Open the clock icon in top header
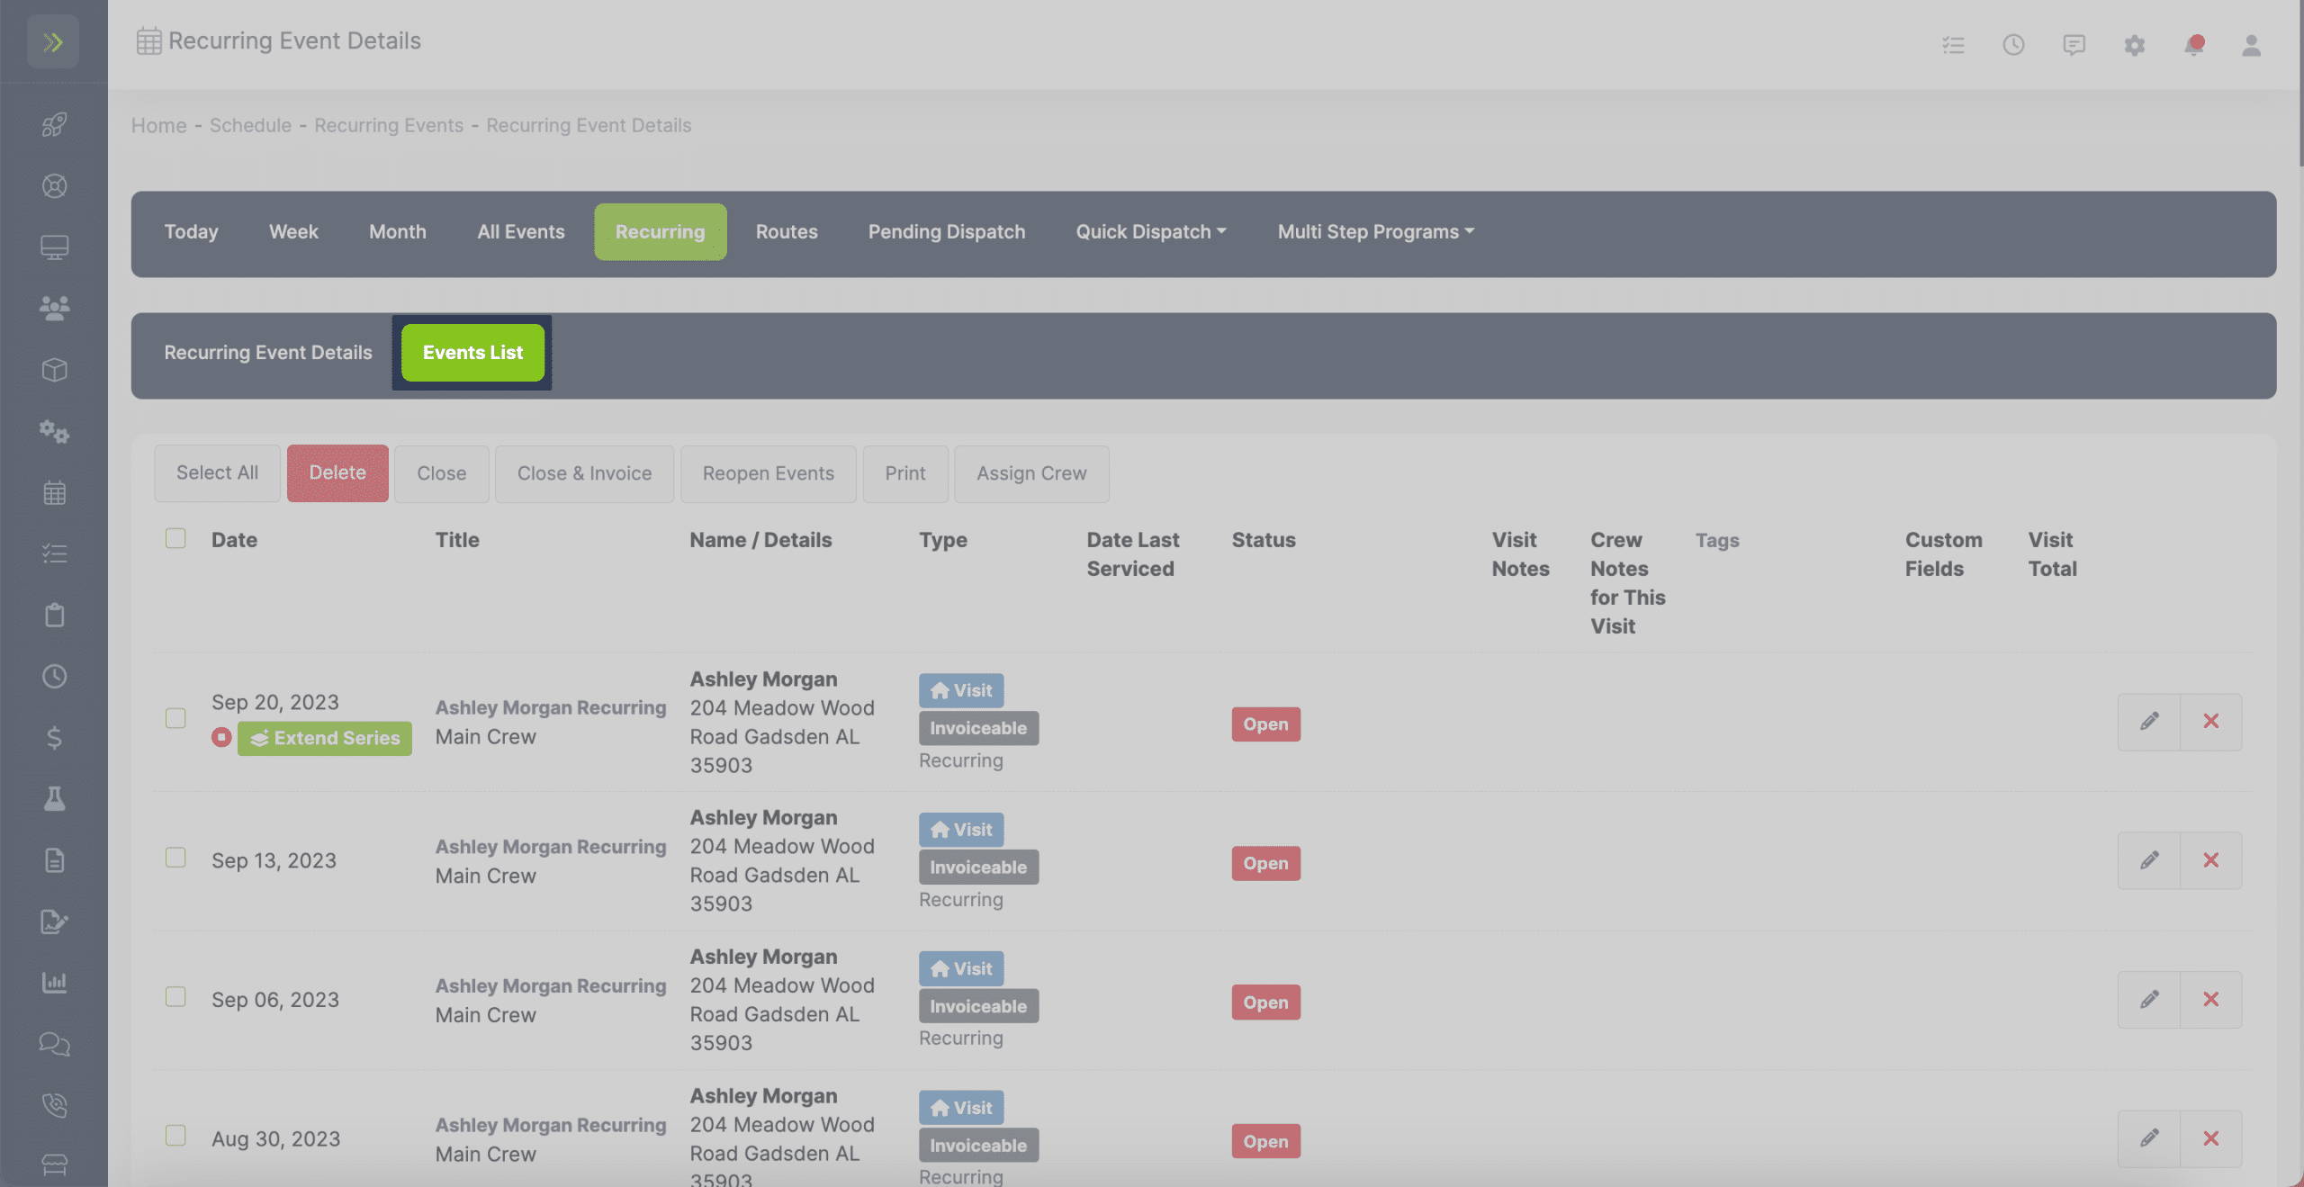The height and width of the screenshot is (1187, 2304). pos(2013,44)
